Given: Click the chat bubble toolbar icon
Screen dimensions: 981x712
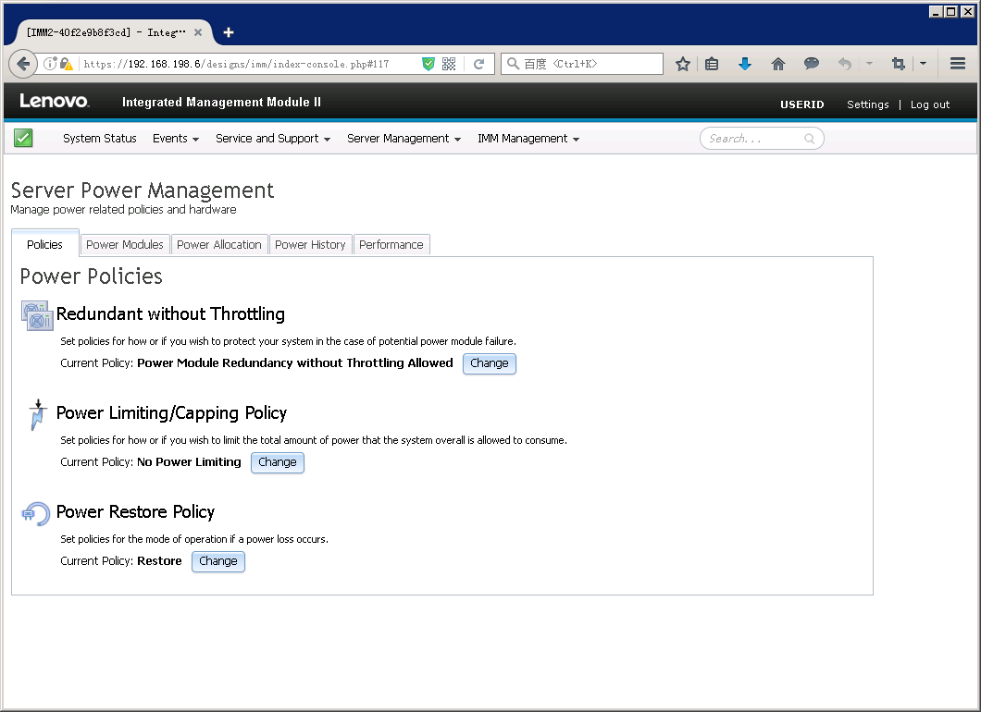Looking at the screenshot, I should [812, 63].
